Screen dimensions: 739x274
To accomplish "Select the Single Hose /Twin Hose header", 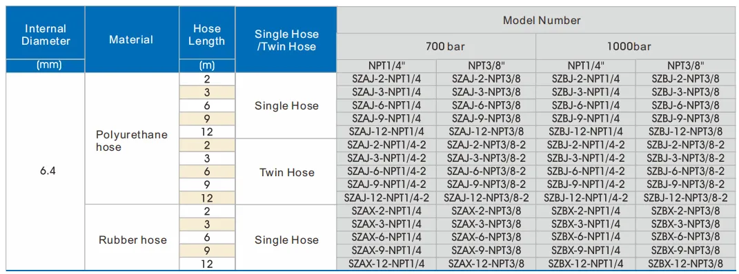I will pyautogui.click(x=286, y=39).
